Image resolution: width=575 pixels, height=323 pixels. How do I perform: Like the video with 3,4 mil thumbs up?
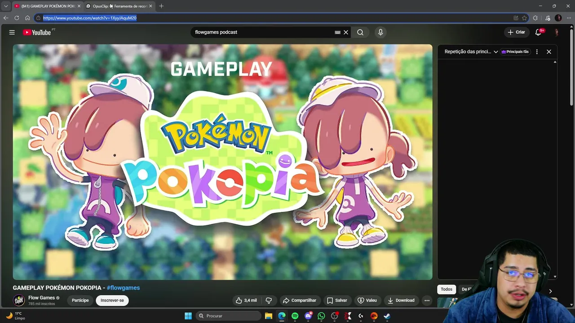[246, 301]
